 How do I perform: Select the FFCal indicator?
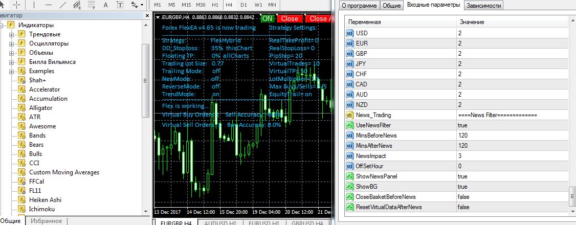pos(36,182)
